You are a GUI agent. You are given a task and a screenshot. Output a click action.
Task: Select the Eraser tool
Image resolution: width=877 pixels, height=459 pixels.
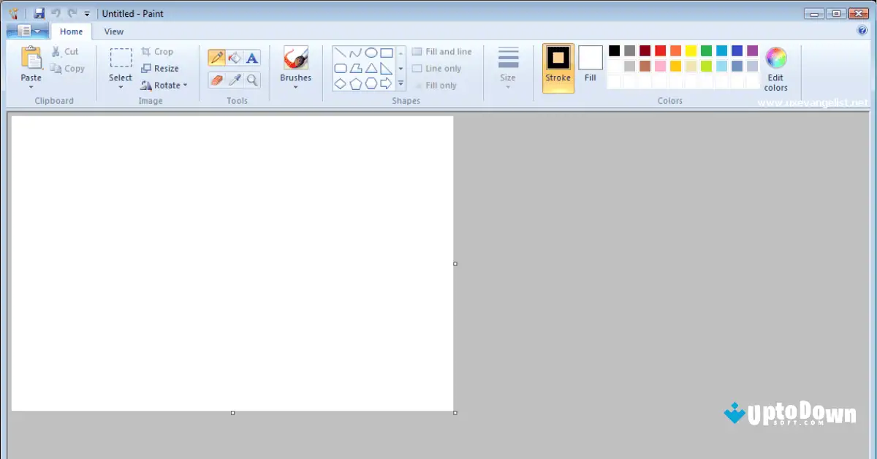217,80
